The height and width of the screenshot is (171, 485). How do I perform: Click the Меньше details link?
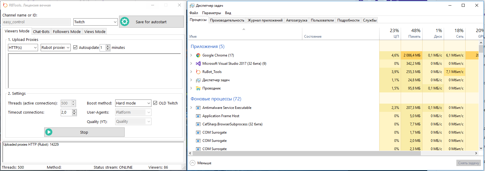coord(204,163)
